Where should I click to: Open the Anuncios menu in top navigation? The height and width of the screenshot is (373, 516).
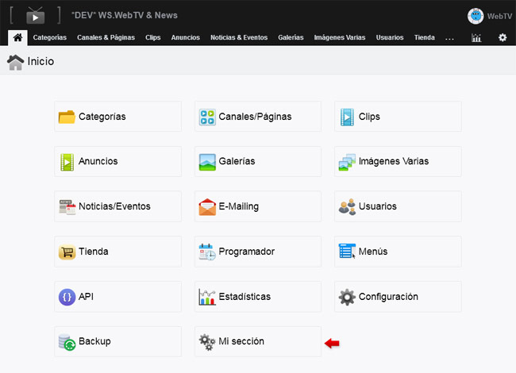point(186,37)
